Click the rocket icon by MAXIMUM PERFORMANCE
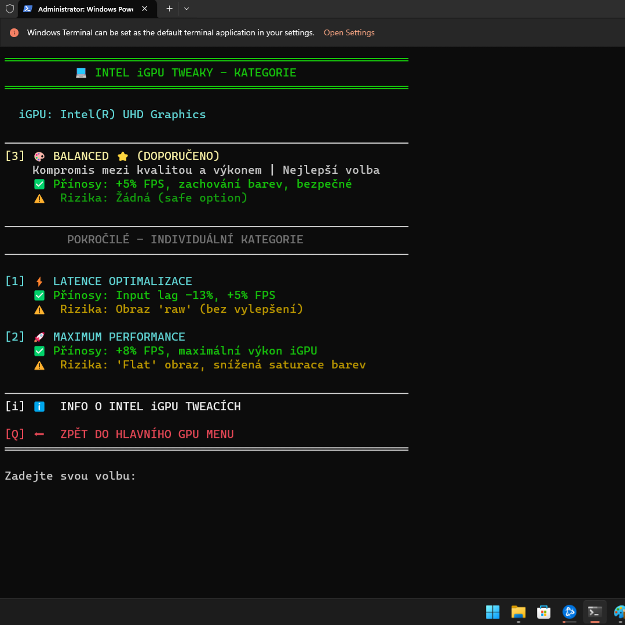This screenshot has width=625, height=625. pos(39,337)
